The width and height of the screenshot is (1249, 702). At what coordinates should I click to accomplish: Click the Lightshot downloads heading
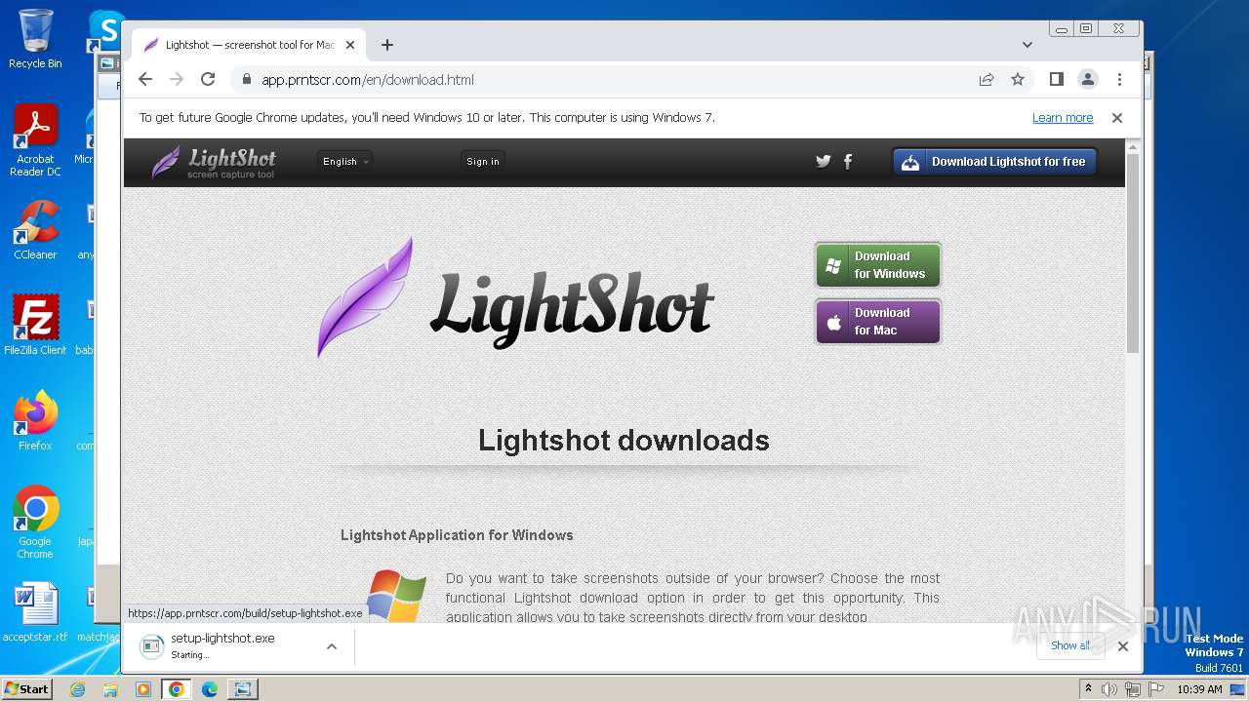click(624, 441)
